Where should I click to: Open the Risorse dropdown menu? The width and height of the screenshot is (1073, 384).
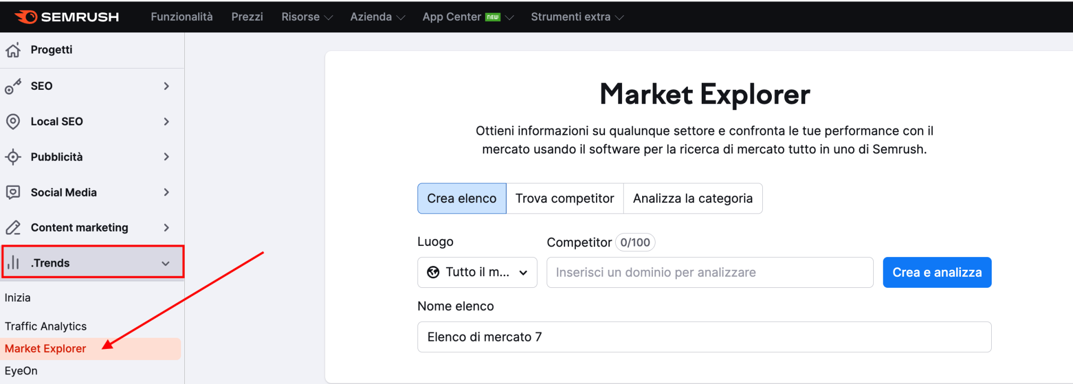(x=306, y=17)
